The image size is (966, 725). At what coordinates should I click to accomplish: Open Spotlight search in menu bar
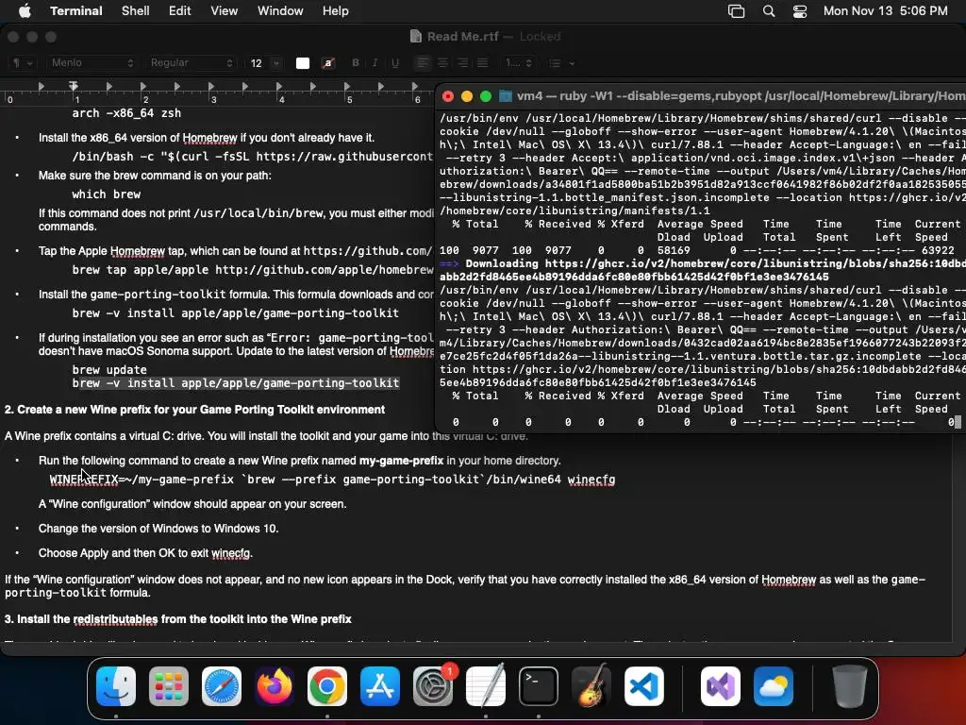(768, 10)
